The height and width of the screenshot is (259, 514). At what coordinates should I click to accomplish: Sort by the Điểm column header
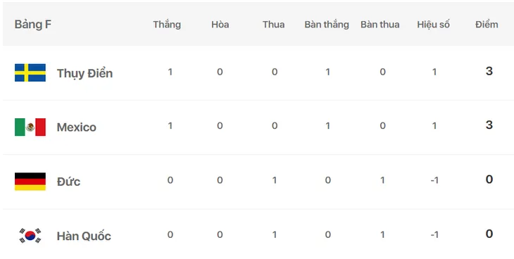click(487, 25)
